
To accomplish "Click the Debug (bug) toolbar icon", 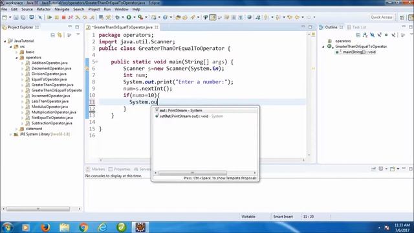I will (118, 17).
